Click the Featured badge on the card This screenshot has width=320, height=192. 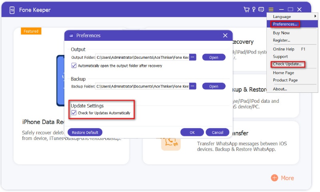31,31
